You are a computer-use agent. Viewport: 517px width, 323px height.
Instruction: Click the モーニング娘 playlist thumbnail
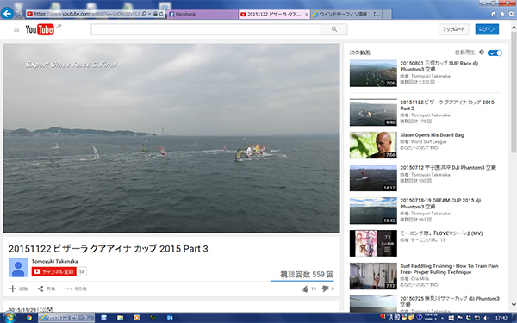(x=373, y=243)
